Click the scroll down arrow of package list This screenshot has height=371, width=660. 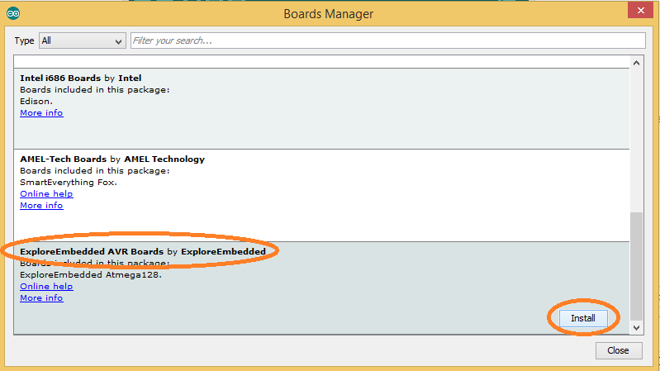pos(636,328)
